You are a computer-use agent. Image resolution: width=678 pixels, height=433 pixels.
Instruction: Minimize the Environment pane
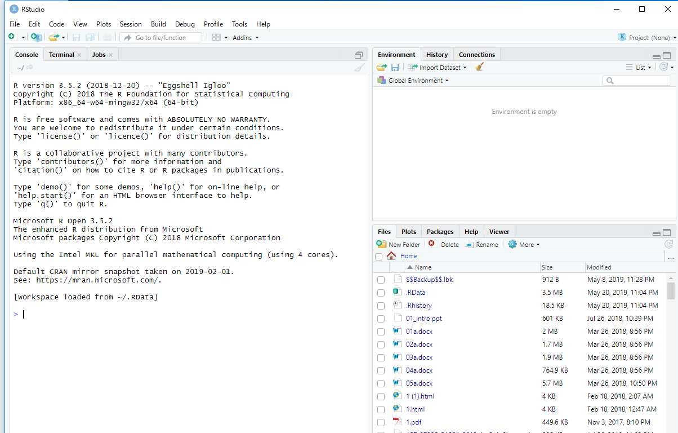[x=657, y=56]
